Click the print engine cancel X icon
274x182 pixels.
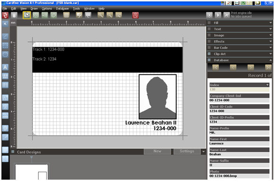tap(226, 16)
